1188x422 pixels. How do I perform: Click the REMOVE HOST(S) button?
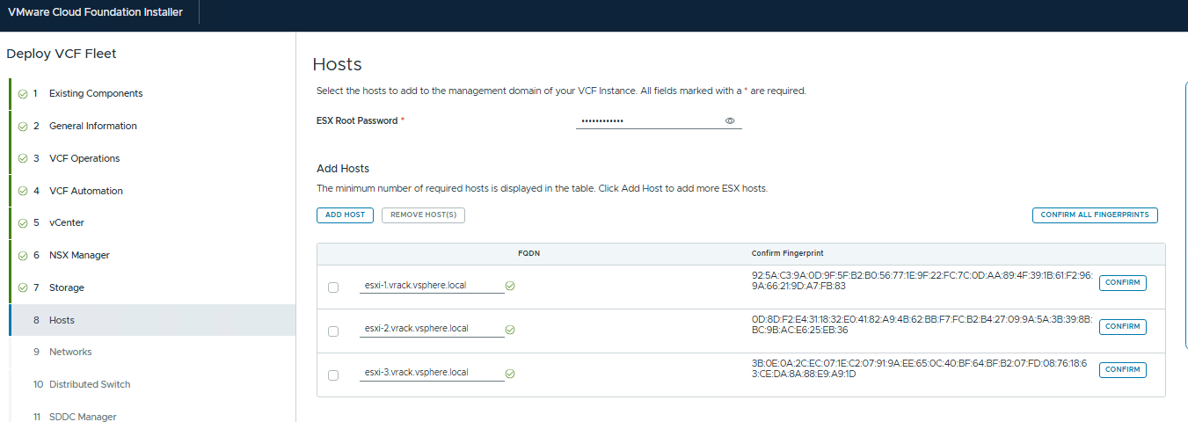click(423, 215)
